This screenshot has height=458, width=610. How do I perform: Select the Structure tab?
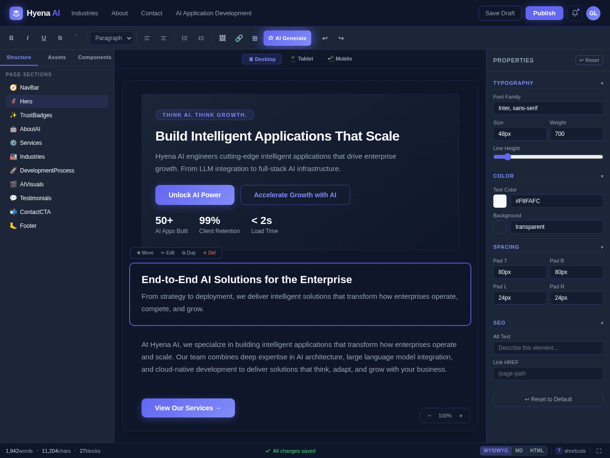pos(19,57)
